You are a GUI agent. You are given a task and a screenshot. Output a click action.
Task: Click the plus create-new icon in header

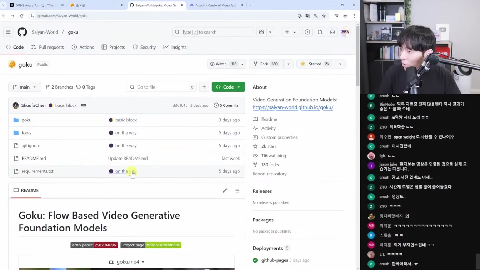[287, 32]
